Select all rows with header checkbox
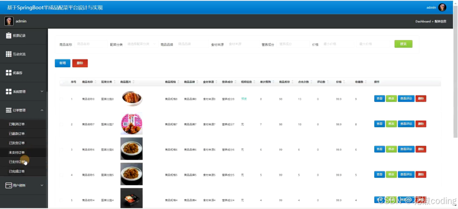The image size is (458, 209). coord(61,83)
